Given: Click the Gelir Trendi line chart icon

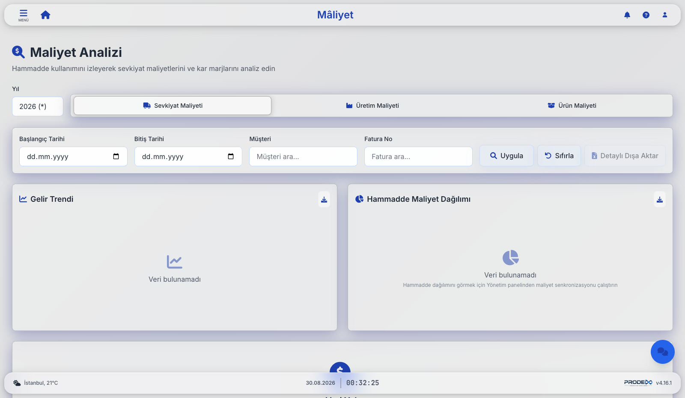Looking at the screenshot, I should click(23, 199).
